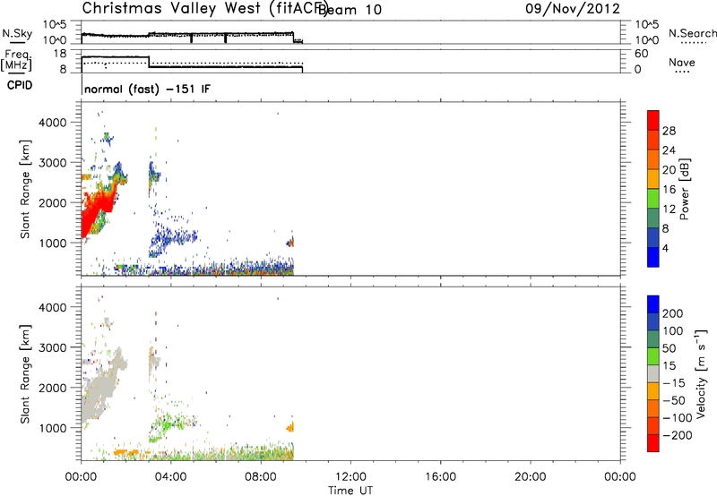717x496 pixels.
Task: Pick the blue top segment of the velocity colorbar
Action: [653, 304]
